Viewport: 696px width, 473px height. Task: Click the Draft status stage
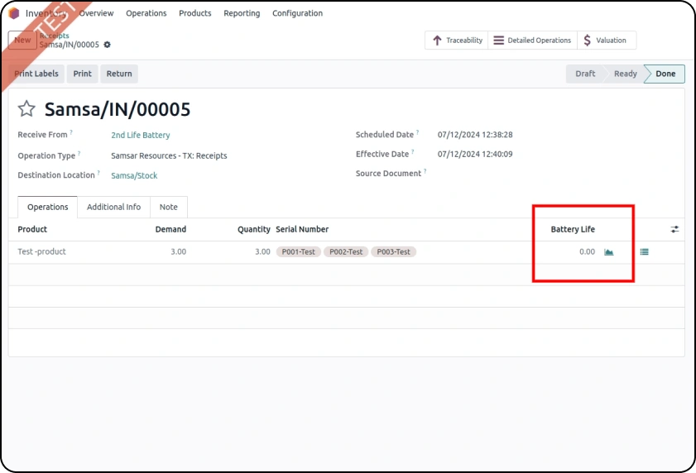tap(585, 74)
